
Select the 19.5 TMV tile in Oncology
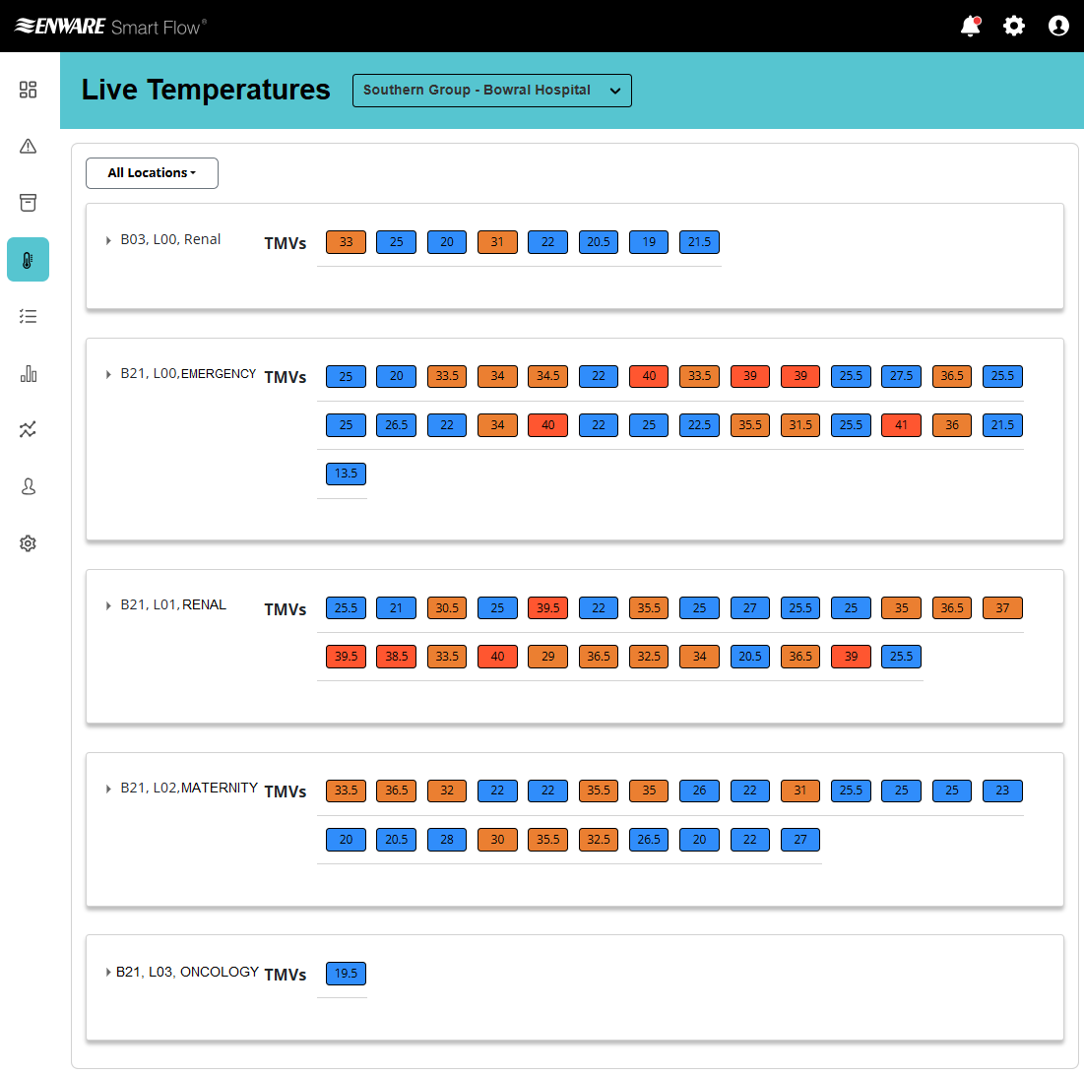point(346,974)
